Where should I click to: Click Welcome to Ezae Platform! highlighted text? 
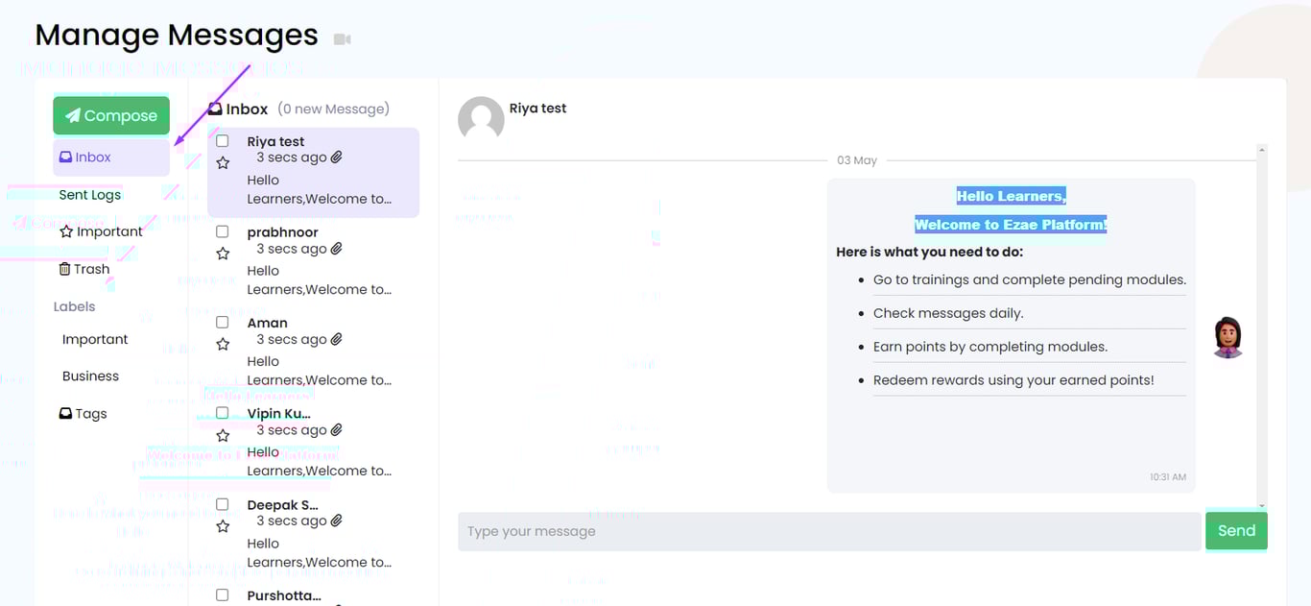click(1011, 225)
